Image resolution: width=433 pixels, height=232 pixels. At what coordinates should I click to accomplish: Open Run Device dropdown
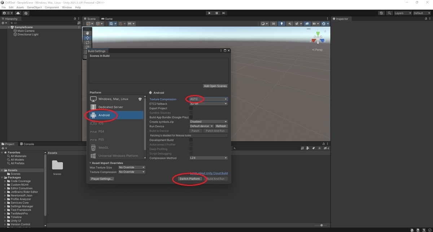(201, 126)
